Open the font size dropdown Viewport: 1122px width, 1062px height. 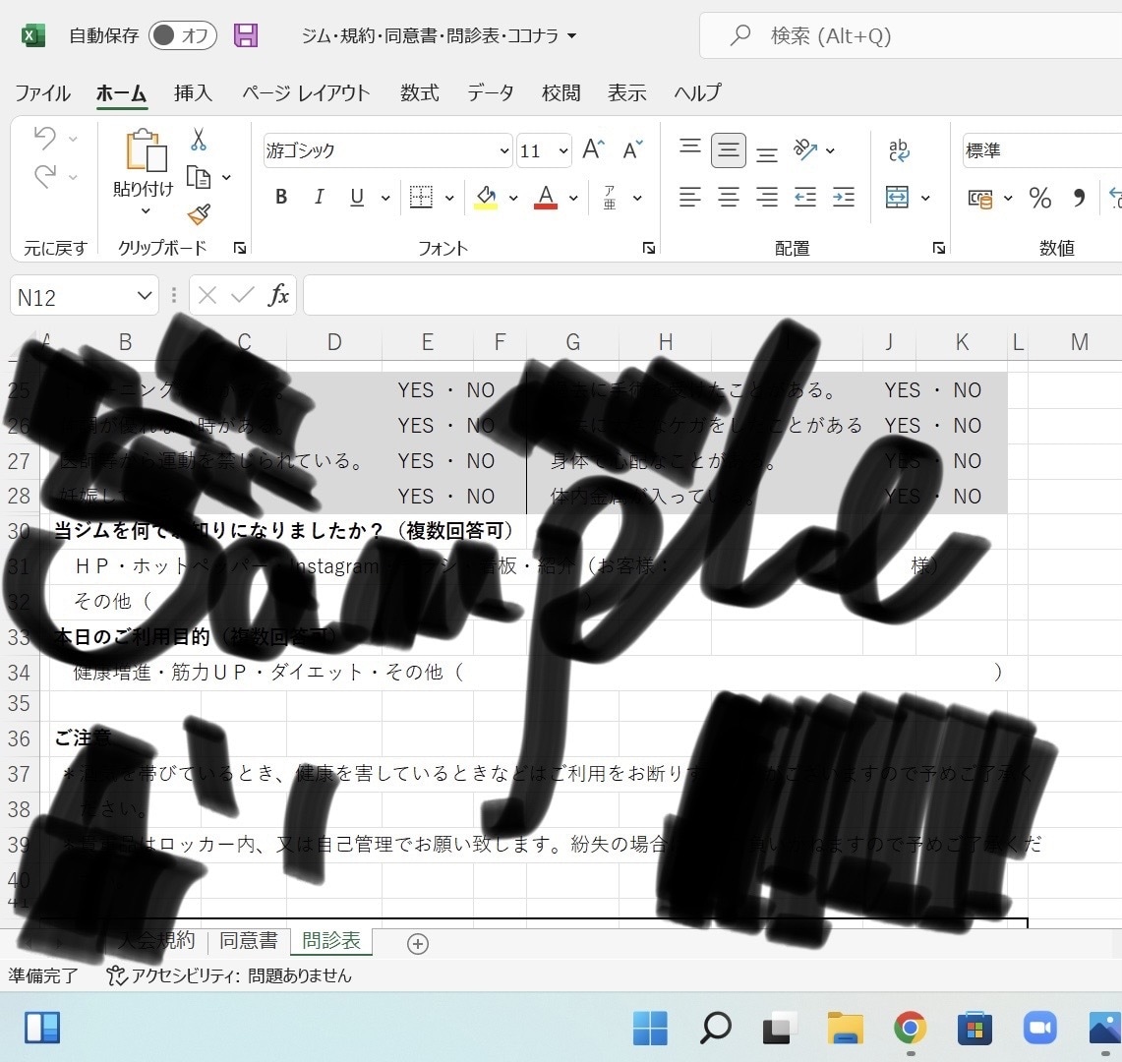click(563, 151)
